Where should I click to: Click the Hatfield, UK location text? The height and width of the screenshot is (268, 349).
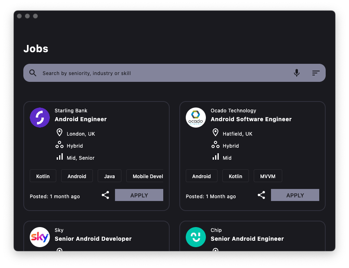point(238,134)
